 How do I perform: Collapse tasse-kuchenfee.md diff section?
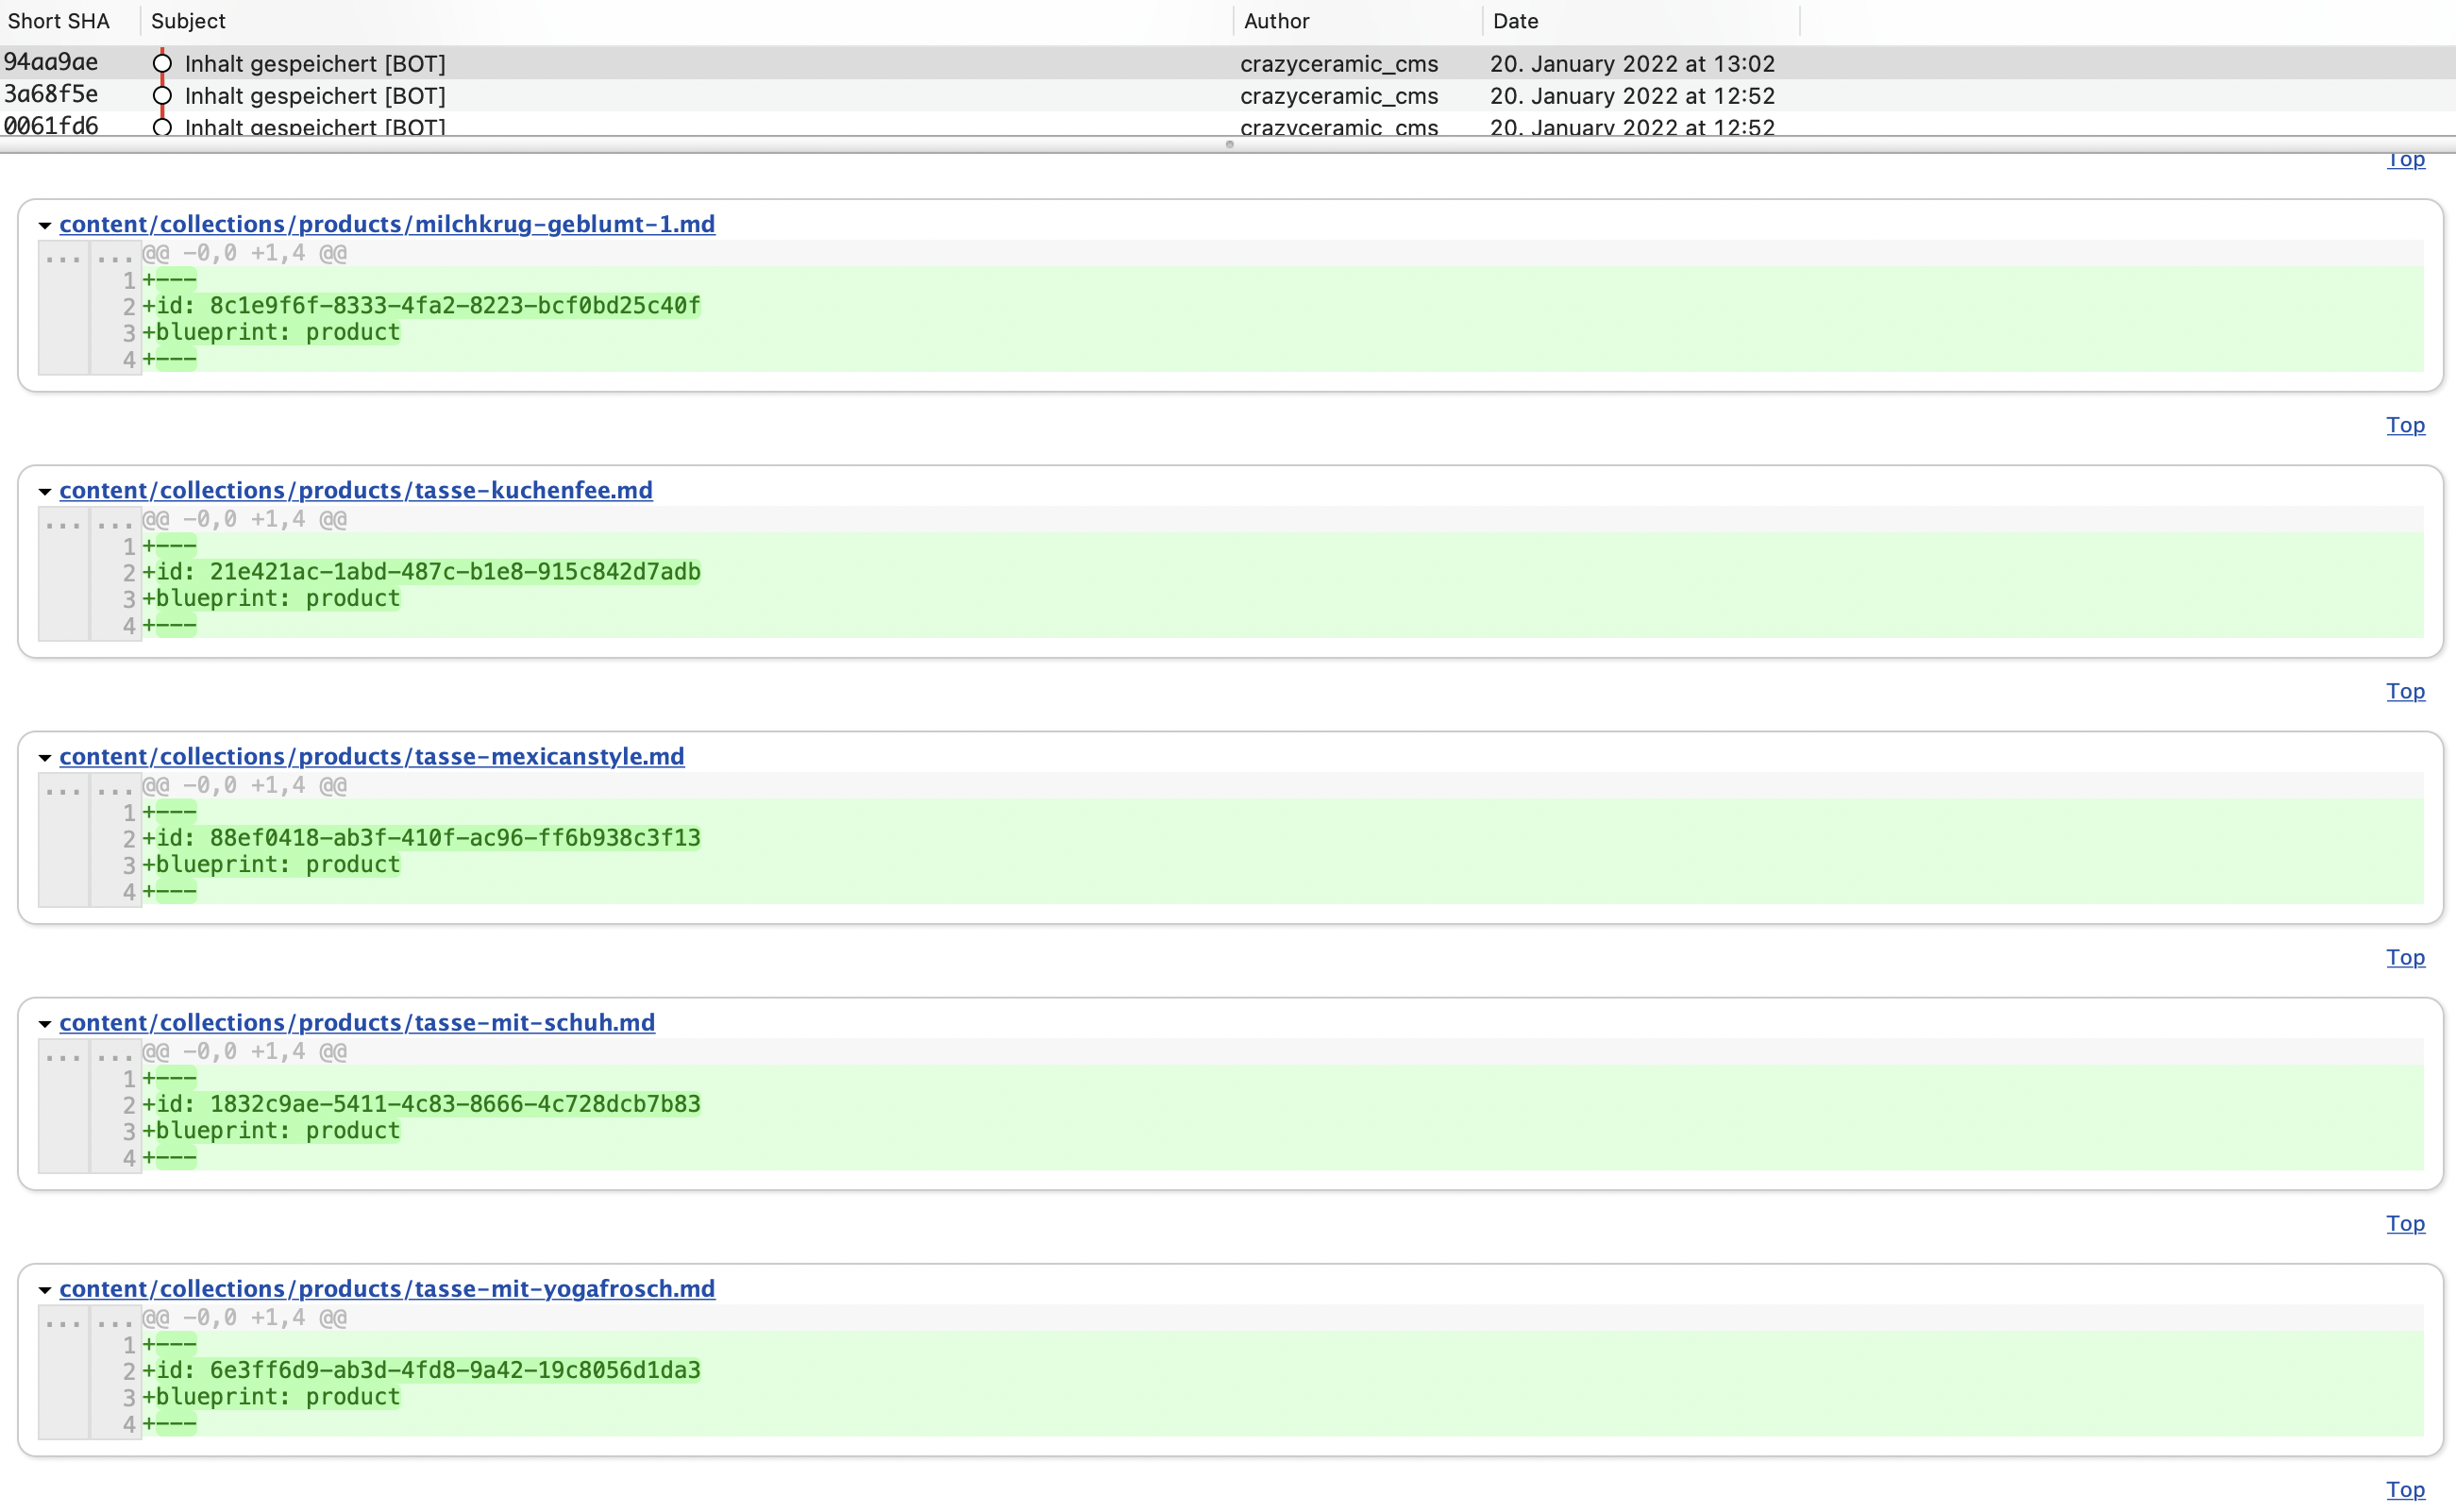(45, 491)
